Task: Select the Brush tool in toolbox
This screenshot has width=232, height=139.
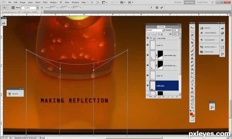Action: click(192, 54)
